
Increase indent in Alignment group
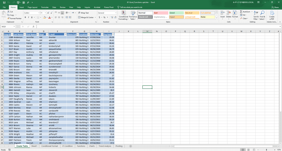click(70, 17)
